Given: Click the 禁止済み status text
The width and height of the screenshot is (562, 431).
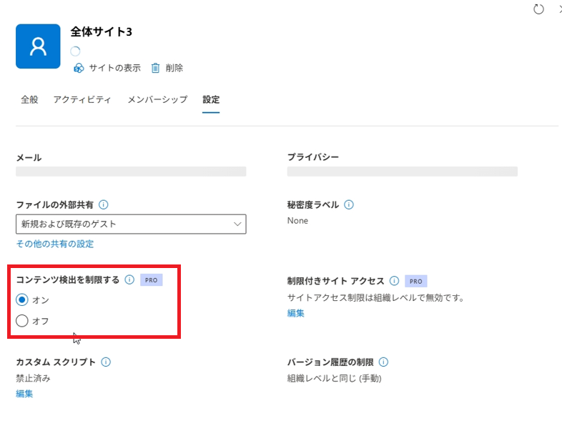Looking at the screenshot, I should [x=33, y=378].
